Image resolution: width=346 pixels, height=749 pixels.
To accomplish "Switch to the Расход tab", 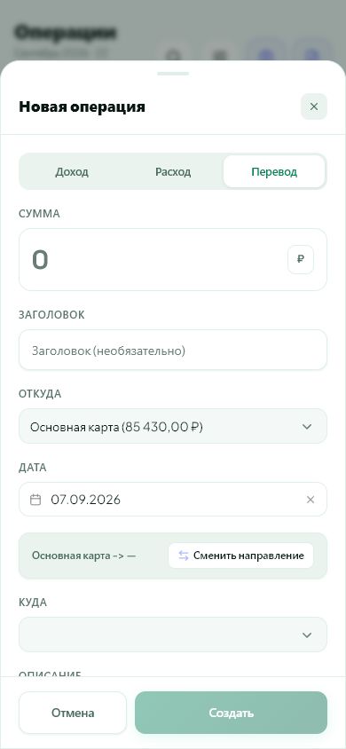I will (173, 172).
